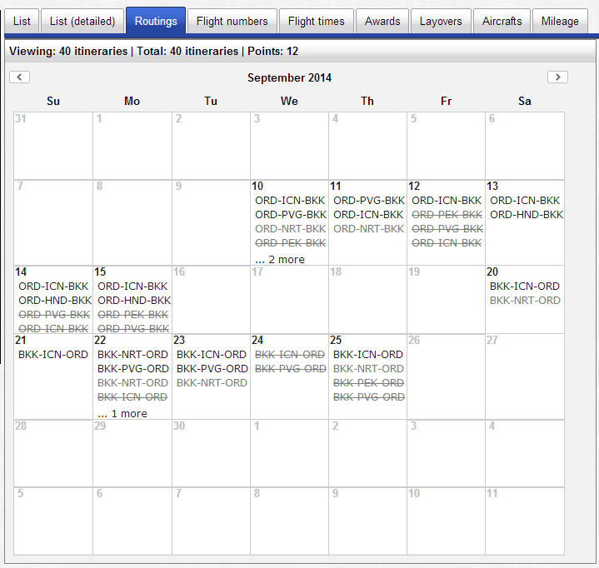Click greyed ORD-NRT-BKK on September 10

click(x=290, y=229)
